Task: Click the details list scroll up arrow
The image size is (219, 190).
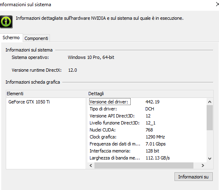Action: pos(210,102)
